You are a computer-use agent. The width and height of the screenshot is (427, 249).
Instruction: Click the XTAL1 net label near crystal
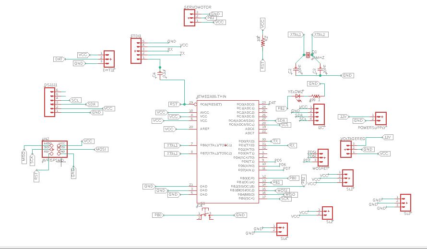click(x=296, y=35)
